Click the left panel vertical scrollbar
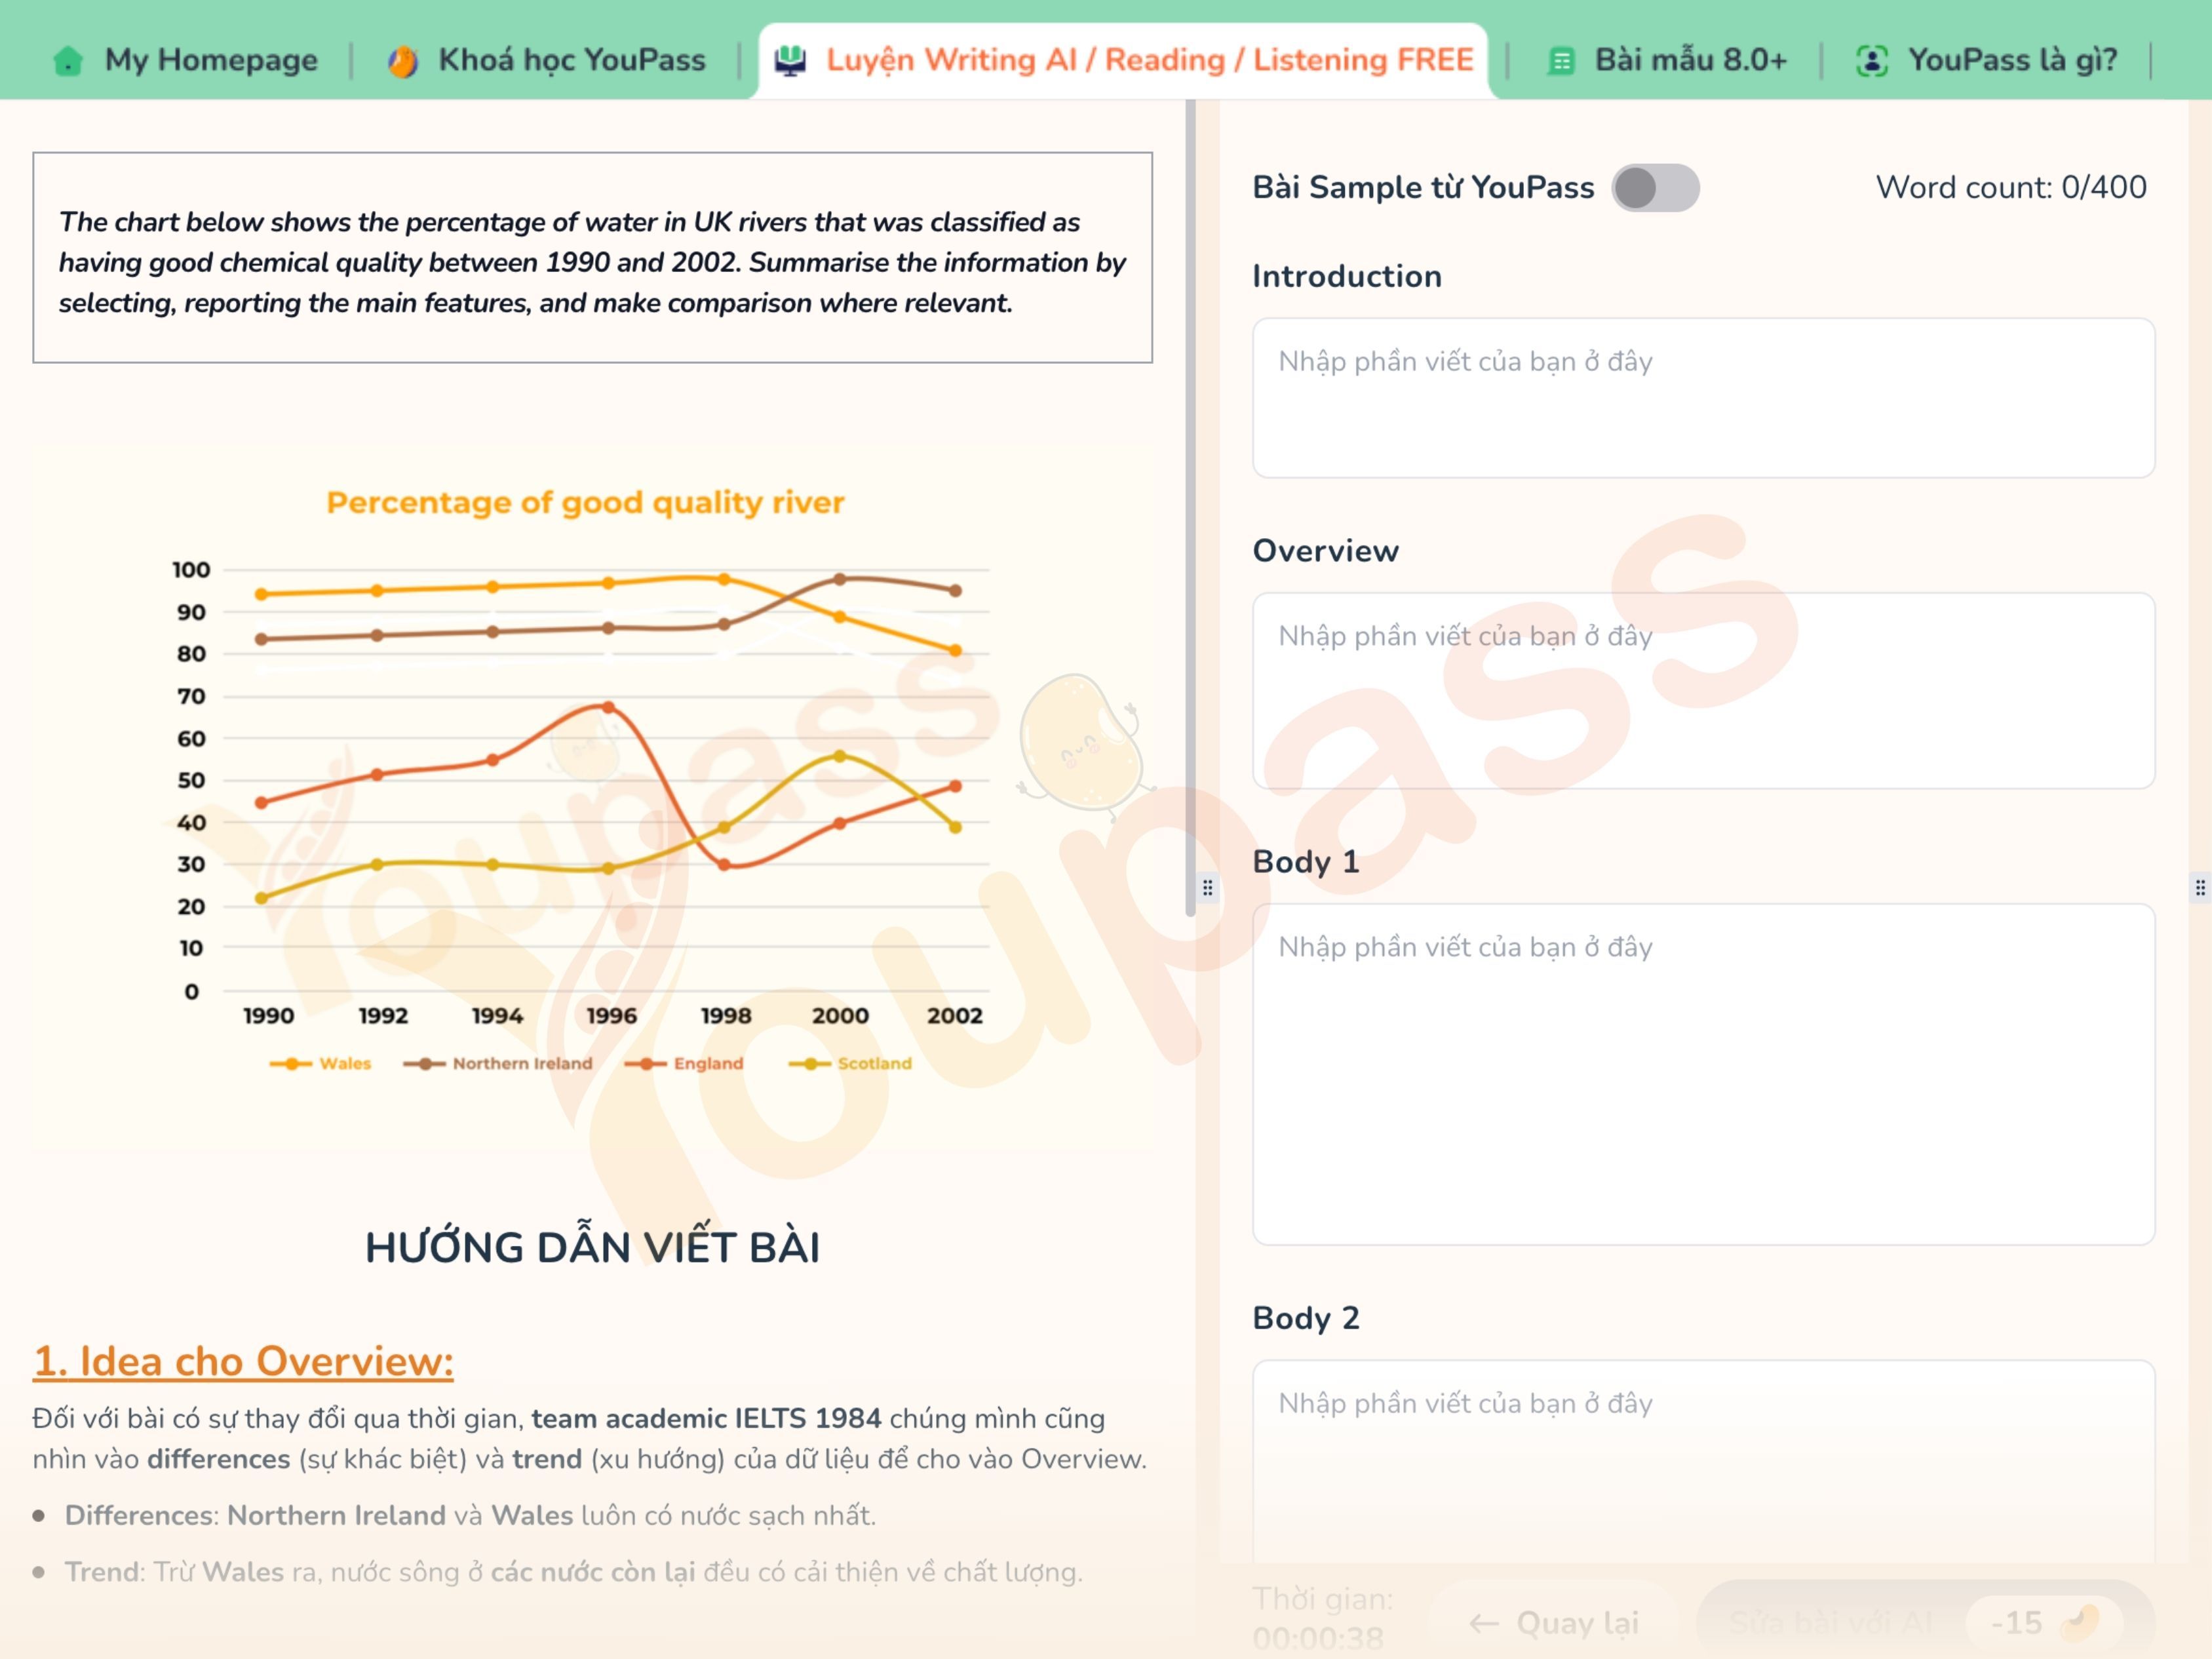The width and height of the screenshot is (2212, 1659). [x=1190, y=500]
